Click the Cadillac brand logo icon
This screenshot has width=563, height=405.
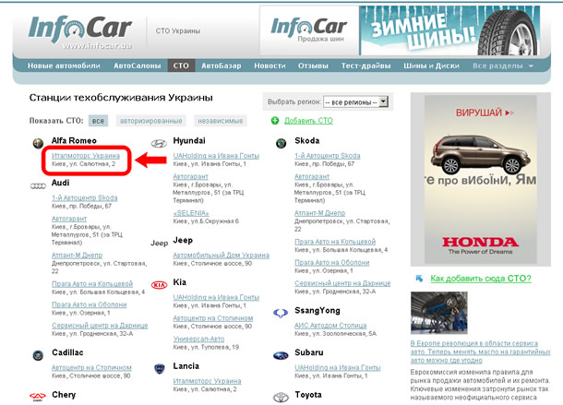click(38, 355)
